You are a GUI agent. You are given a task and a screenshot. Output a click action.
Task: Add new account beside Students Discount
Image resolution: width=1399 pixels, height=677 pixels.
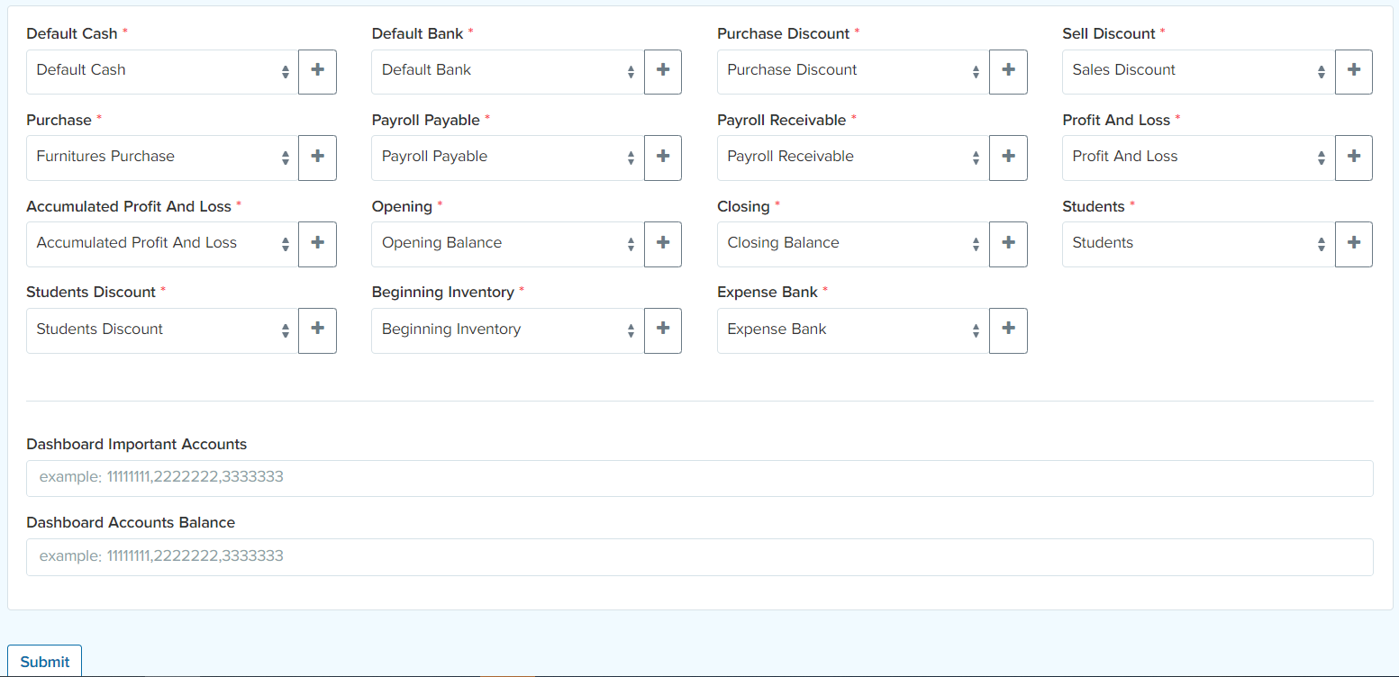click(317, 330)
